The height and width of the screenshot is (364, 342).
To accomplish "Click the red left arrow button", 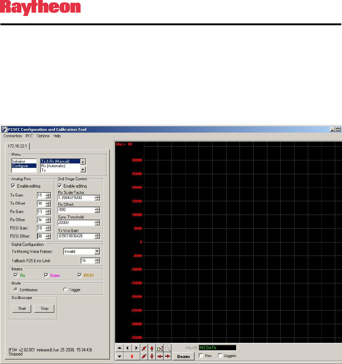I will coord(160,356).
